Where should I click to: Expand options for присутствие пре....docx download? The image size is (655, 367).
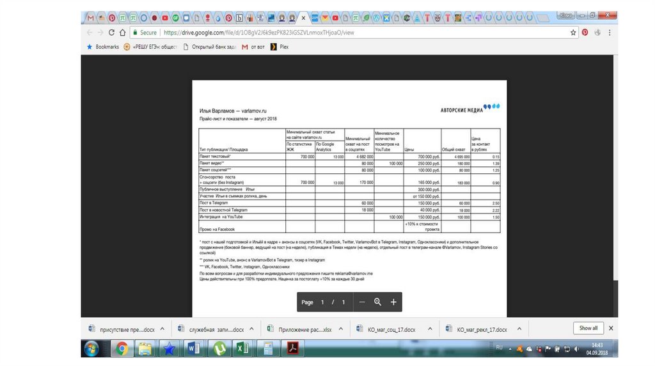pyautogui.click(x=162, y=329)
